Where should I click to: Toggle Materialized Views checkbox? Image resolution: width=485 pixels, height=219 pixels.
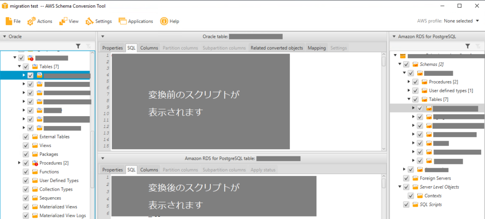click(26, 207)
